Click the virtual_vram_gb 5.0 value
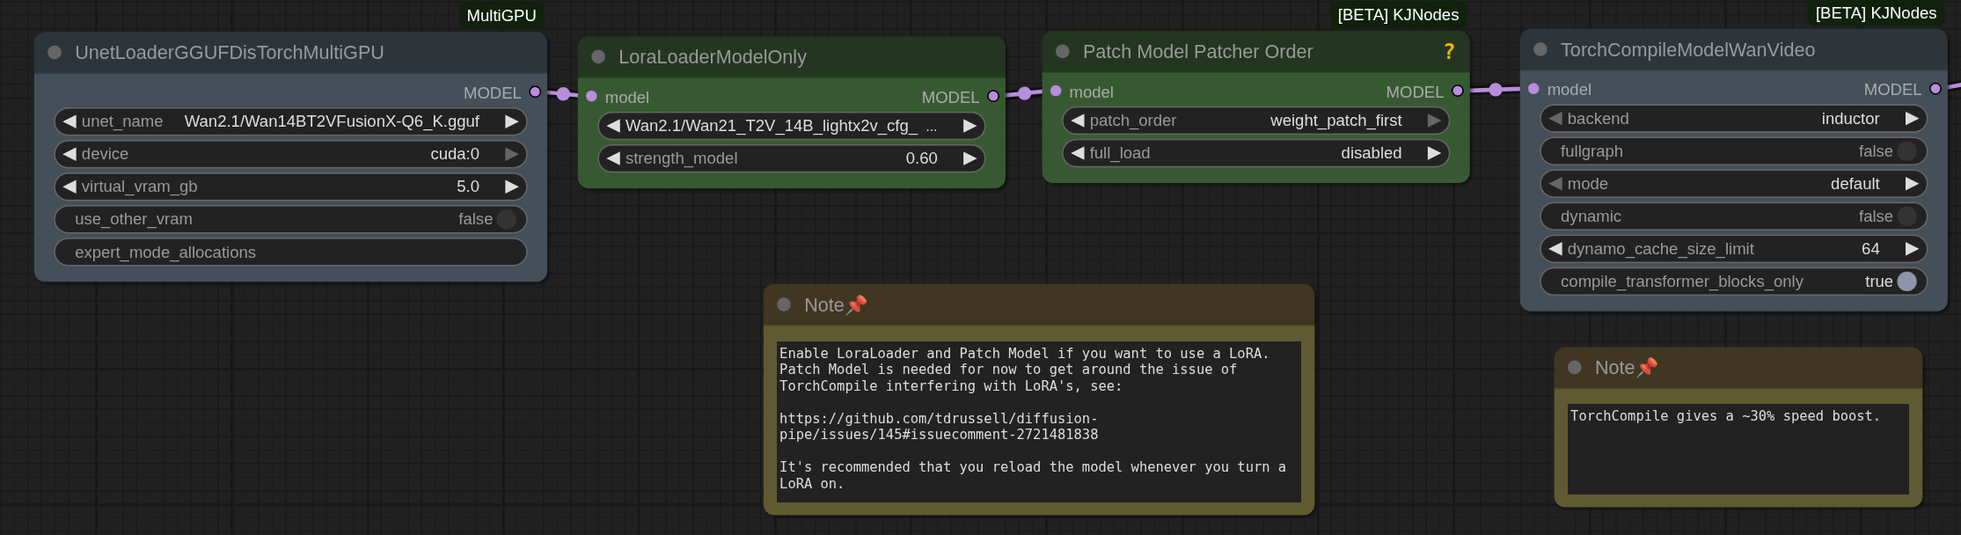 (x=468, y=187)
